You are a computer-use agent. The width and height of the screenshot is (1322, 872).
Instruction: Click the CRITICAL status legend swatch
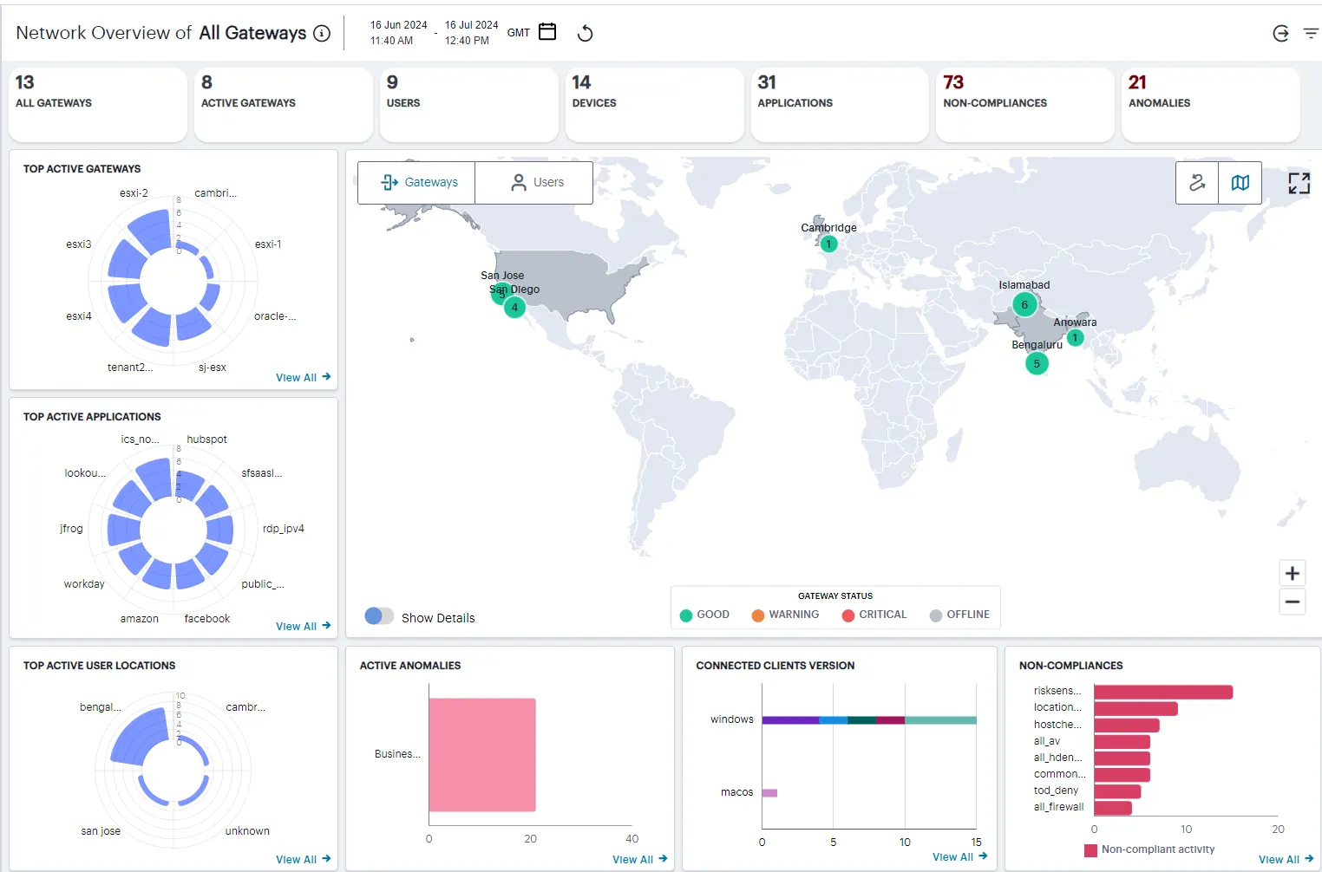(x=848, y=615)
